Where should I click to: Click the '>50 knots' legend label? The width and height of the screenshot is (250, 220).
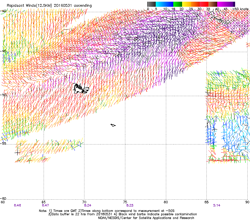[240, 9]
